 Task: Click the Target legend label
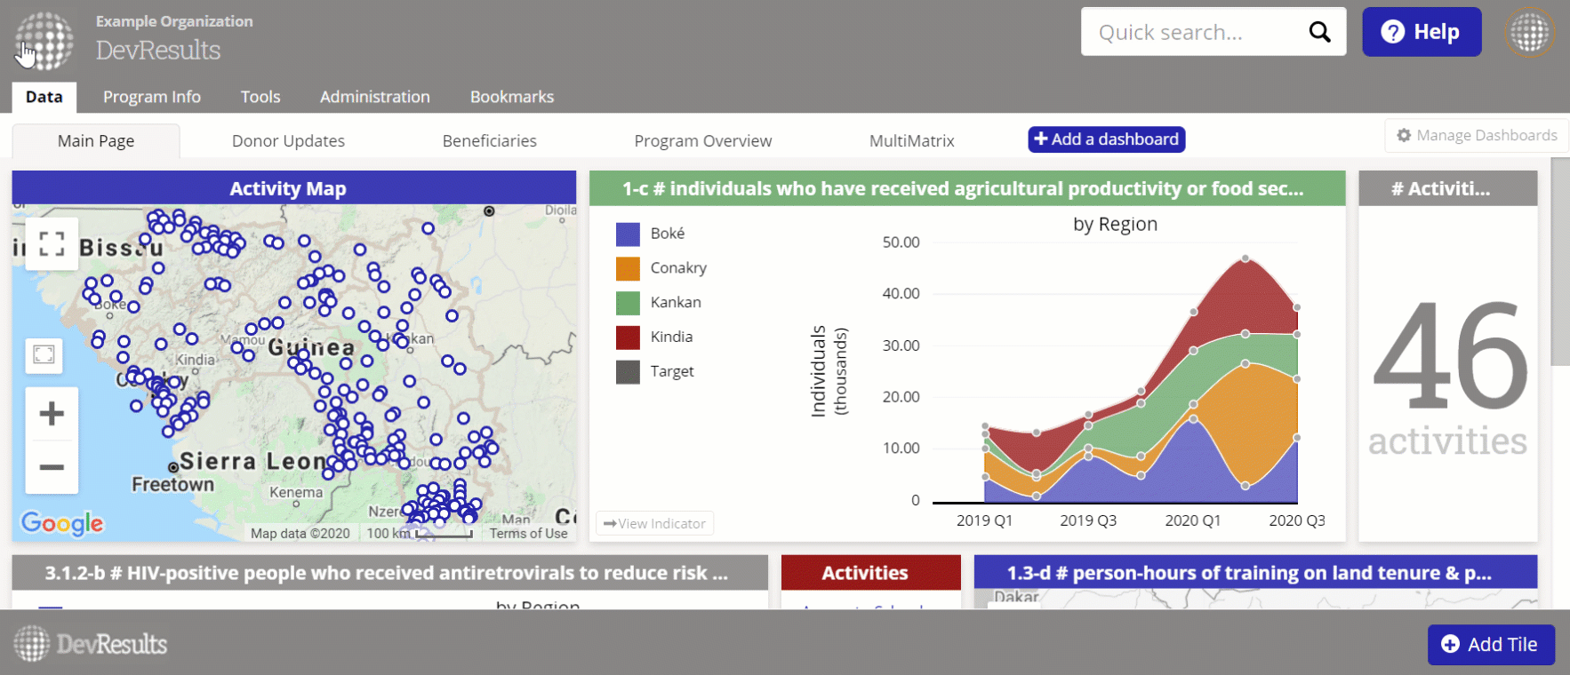(672, 372)
